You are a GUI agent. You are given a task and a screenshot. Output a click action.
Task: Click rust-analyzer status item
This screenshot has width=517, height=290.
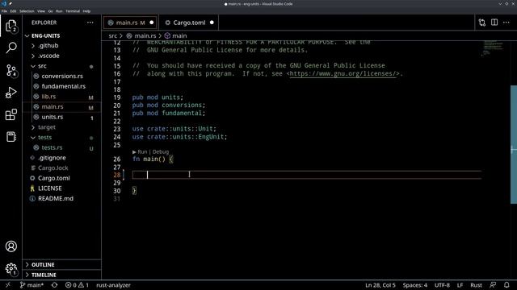[x=113, y=285]
